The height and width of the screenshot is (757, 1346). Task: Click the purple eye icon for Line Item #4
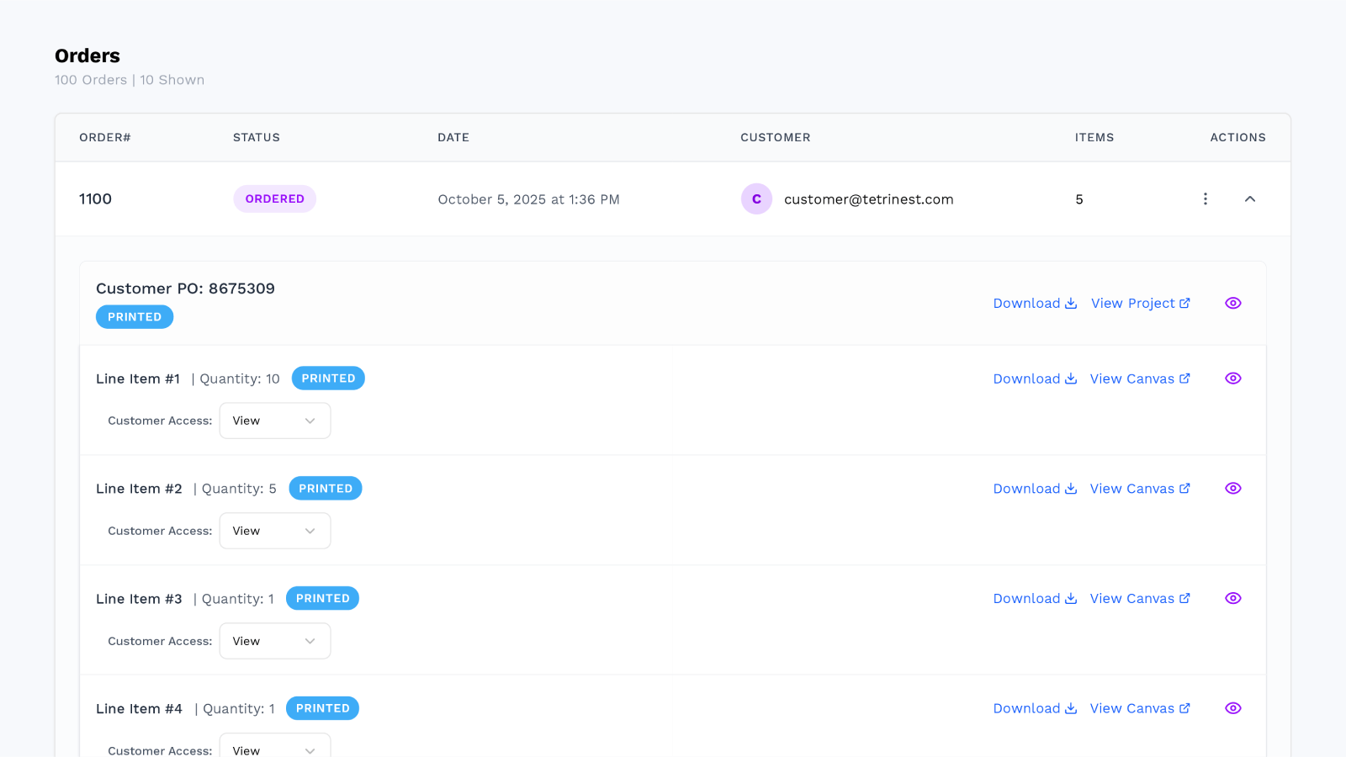pos(1233,708)
